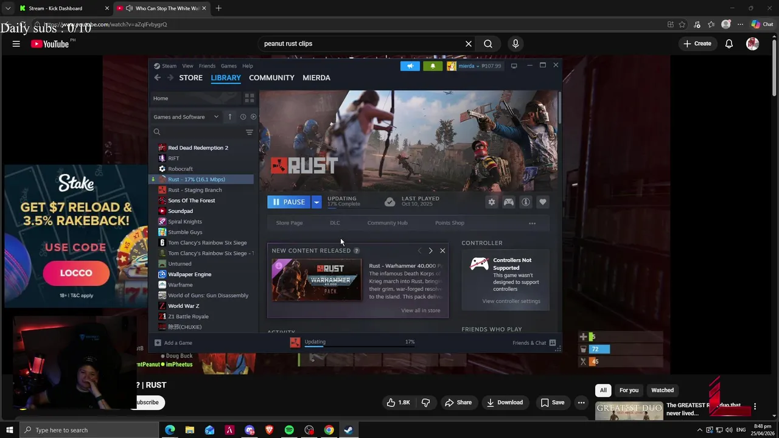Click the library sort ascending arrow
The width and height of the screenshot is (779, 438).
coord(229,117)
